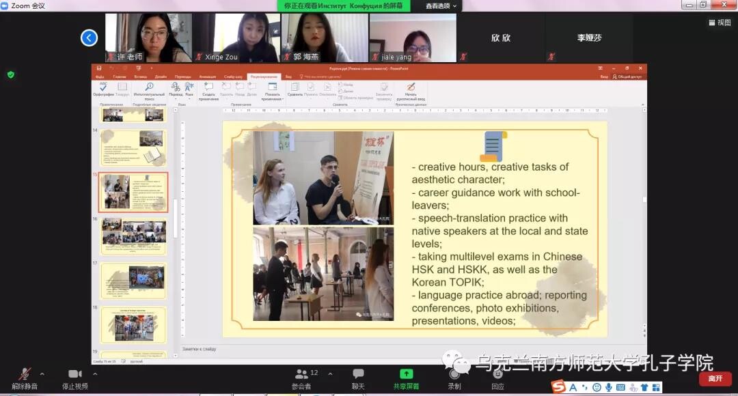Screen dimensions: 738x396
Task: Select the 李娅莎 participant tile
Action: [589, 38]
